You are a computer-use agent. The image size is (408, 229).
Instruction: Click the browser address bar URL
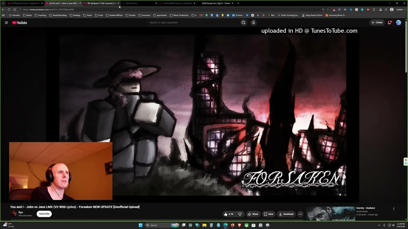[48, 10]
